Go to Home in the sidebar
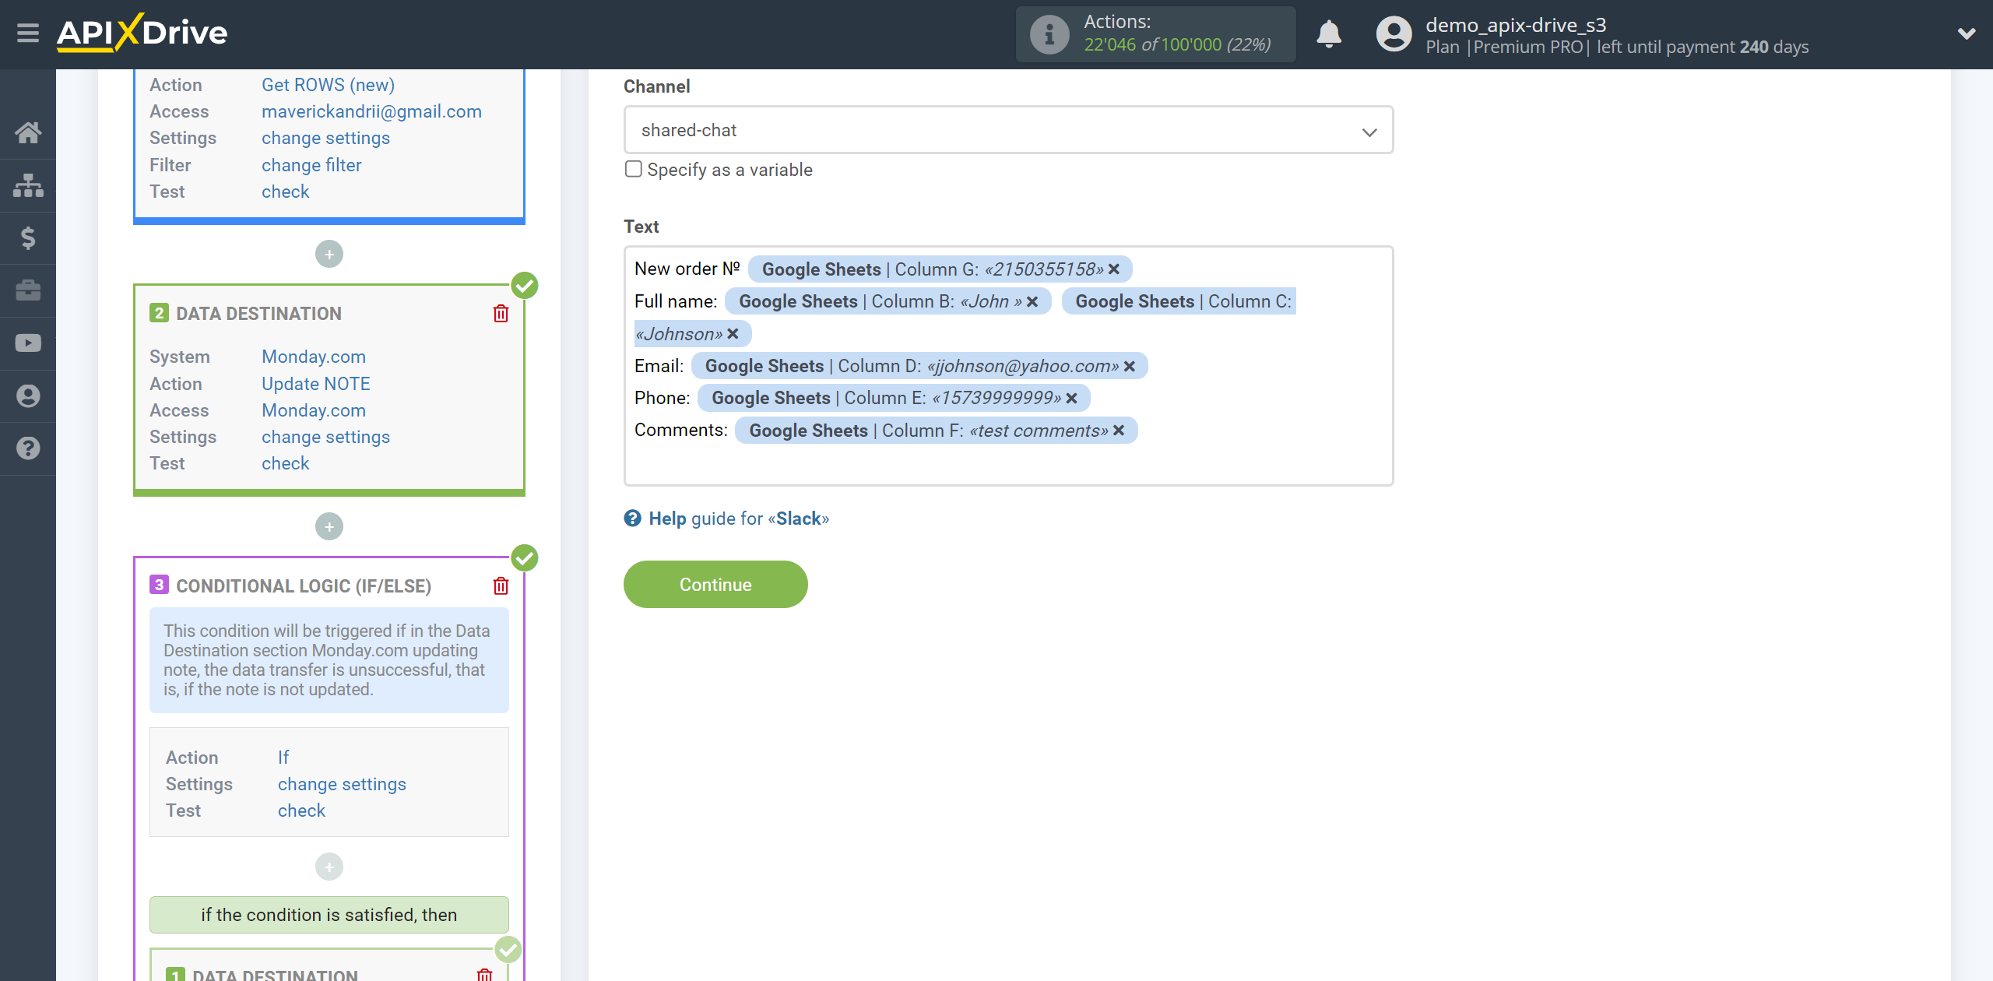The width and height of the screenshot is (1993, 981). (x=28, y=132)
